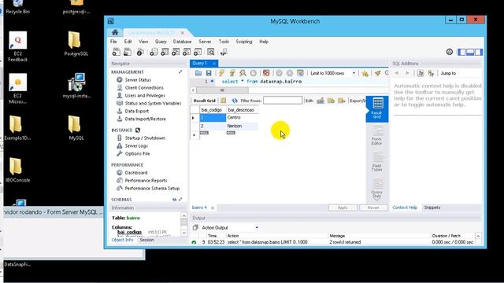Toggle the left sidebar panel visibility
The width and height of the screenshot is (504, 283).
point(461,52)
